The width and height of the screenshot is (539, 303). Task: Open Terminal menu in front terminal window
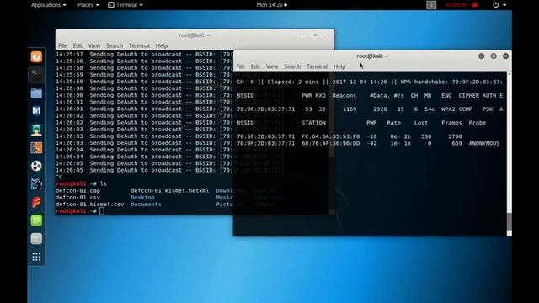coord(317,66)
